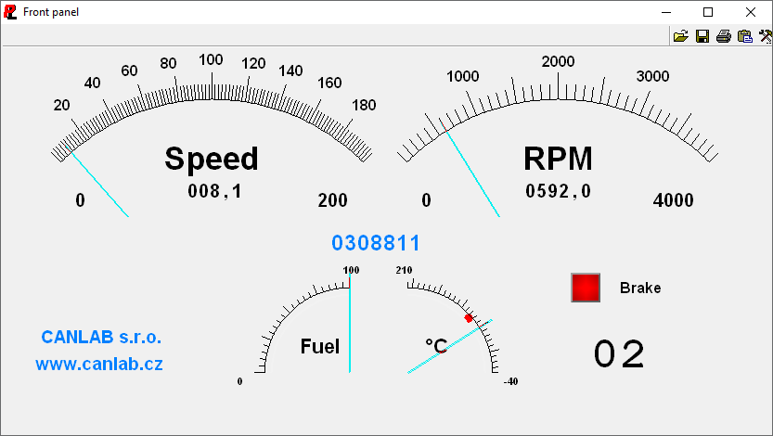Click the 200 maximum Speed label

tap(332, 200)
